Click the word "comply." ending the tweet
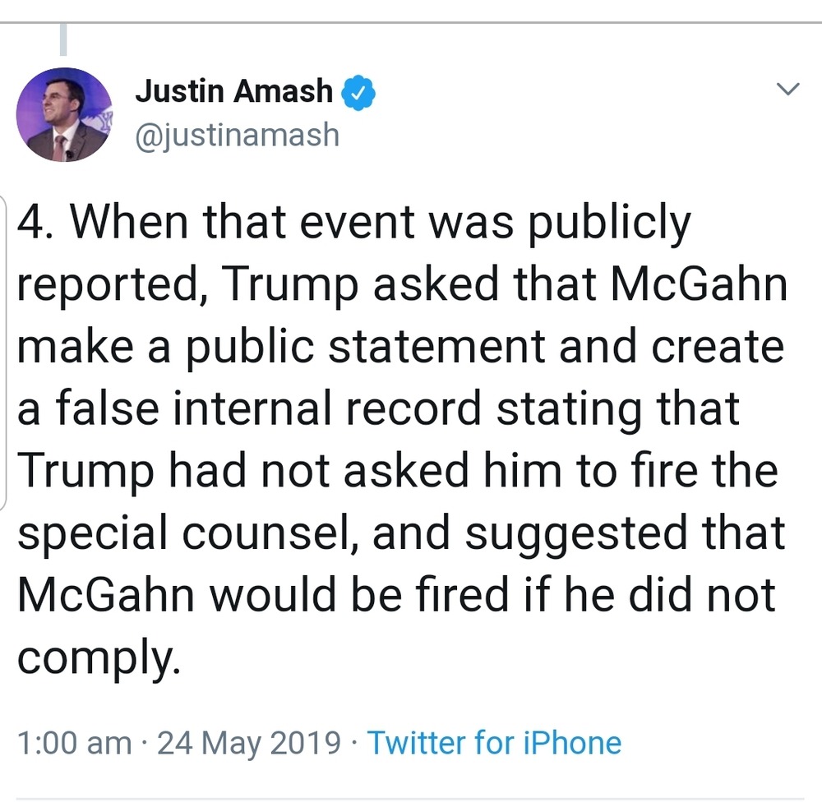Image resolution: width=822 pixels, height=807 pixels. coord(99,656)
